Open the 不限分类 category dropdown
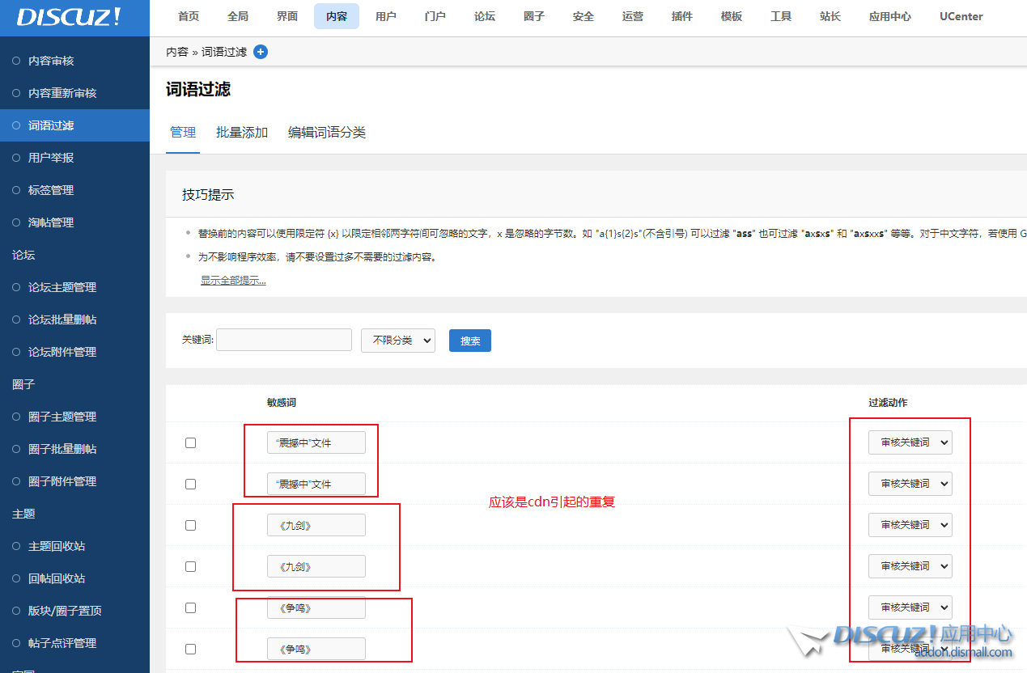 coord(397,341)
